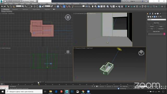
Task: Click the pink object color swatch
Action: (164, 34)
